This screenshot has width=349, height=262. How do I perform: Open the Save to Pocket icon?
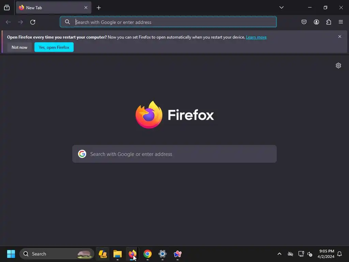[x=304, y=22]
